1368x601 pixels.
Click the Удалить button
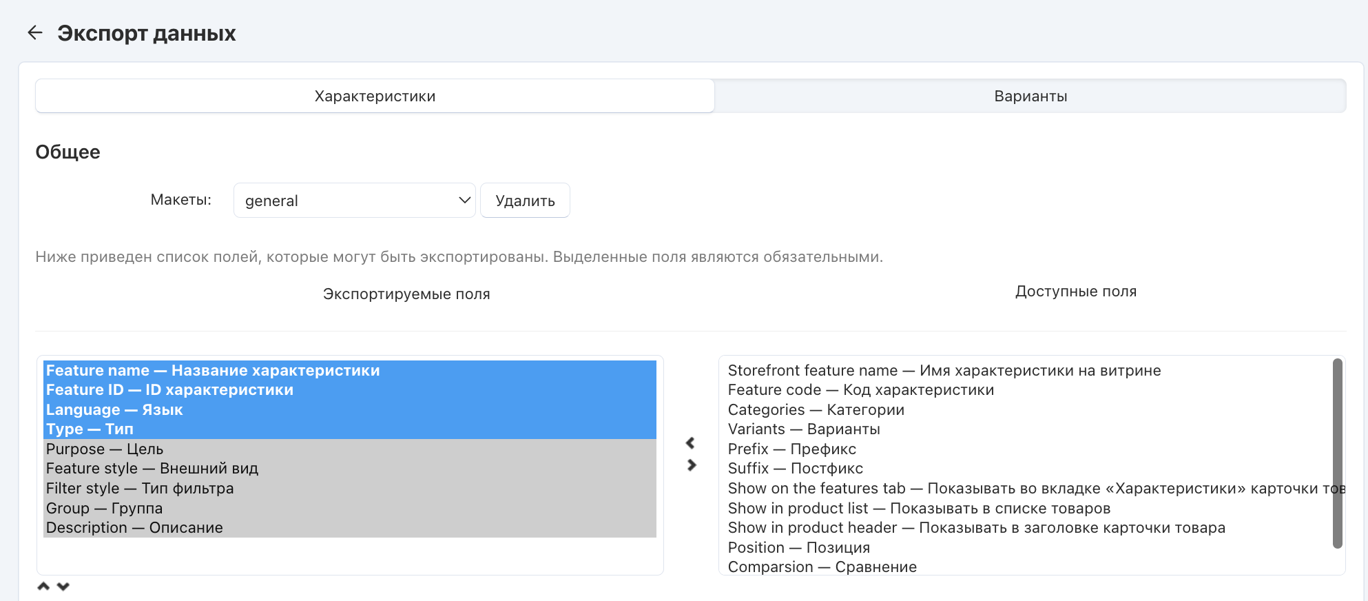click(525, 201)
